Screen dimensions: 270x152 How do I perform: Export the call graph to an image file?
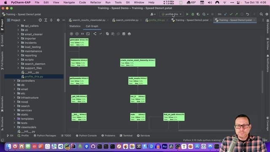(124, 34)
